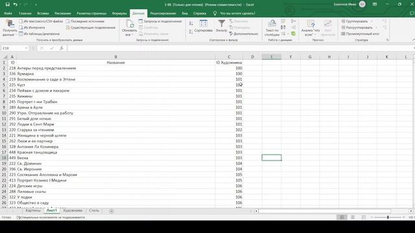Switch to the Главная tab
Image resolution: width=415 pixels, height=233 pixels.
(x=25, y=13)
